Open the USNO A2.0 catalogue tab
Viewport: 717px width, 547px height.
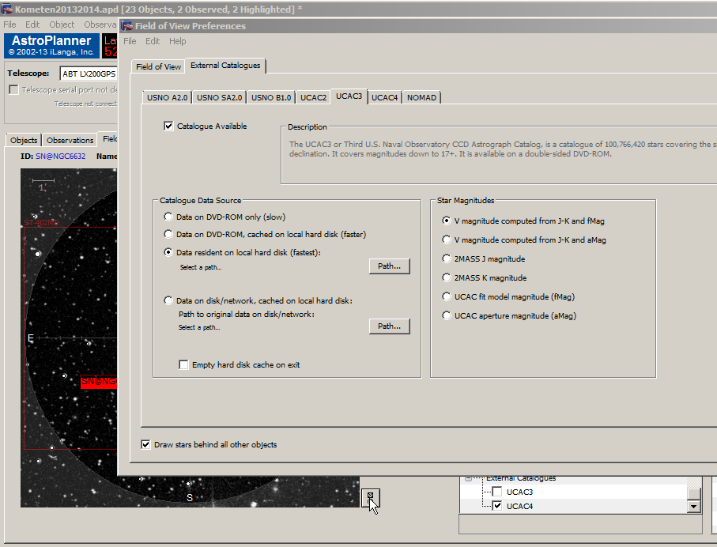point(167,97)
